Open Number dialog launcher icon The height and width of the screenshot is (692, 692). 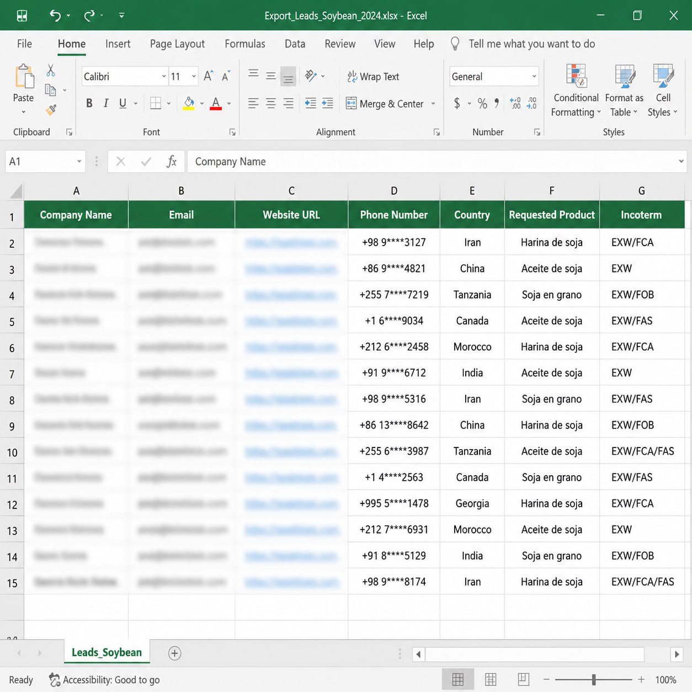tap(537, 132)
